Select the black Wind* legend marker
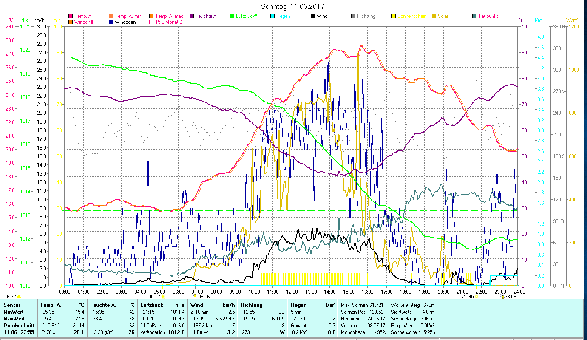Viewport: 587px width, 340px height. click(313, 16)
